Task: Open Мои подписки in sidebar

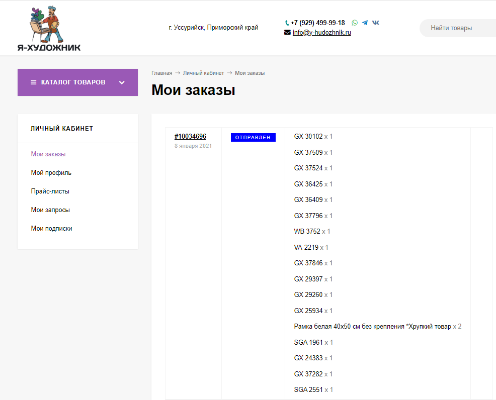Action: pos(51,229)
